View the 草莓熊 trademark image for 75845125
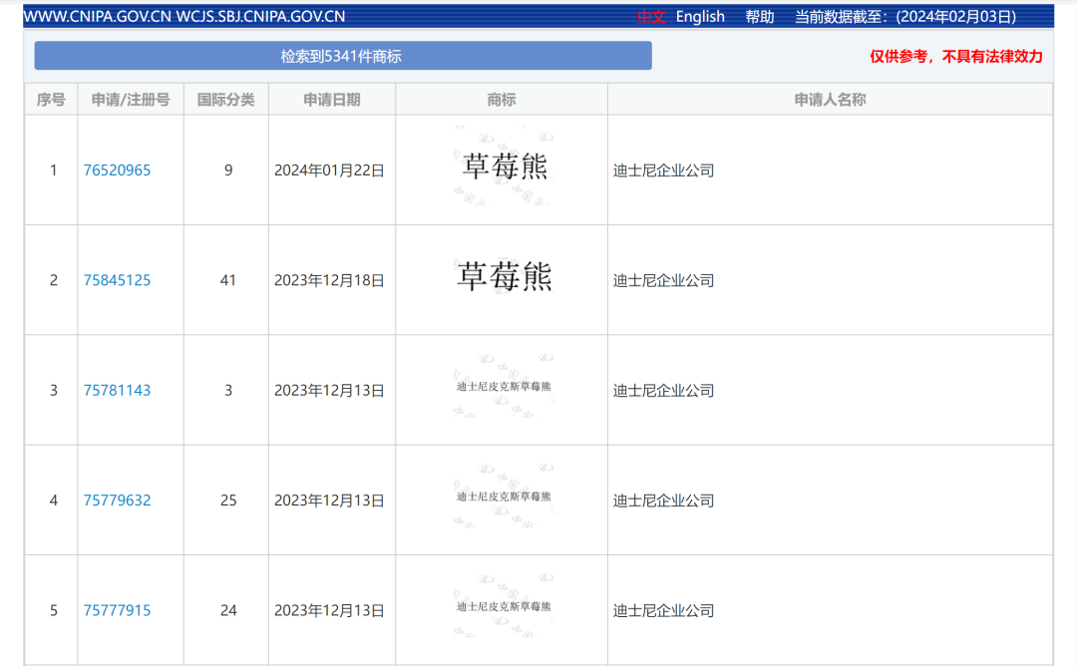This screenshot has height=666, width=1077. pyautogui.click(x=504, y=277)
